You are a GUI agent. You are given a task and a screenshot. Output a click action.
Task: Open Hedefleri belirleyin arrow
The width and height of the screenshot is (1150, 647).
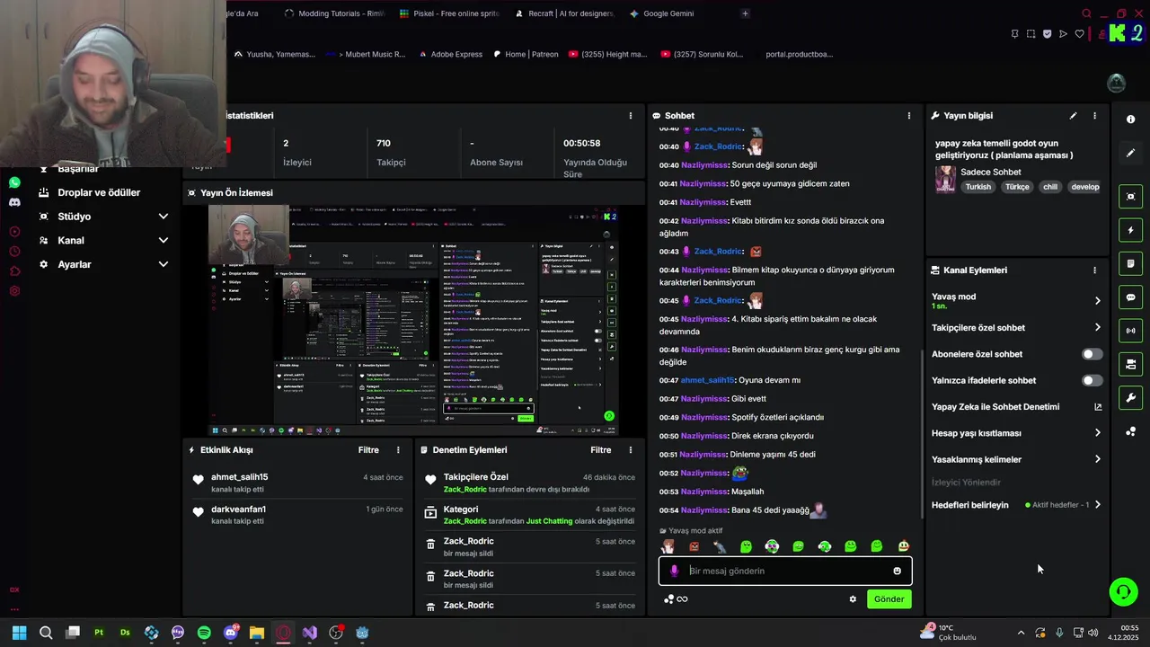[x=1097, y=505]
